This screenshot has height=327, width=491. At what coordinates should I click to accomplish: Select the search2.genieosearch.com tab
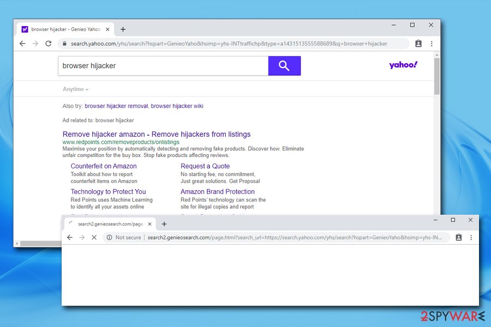[x=110, y=224]
